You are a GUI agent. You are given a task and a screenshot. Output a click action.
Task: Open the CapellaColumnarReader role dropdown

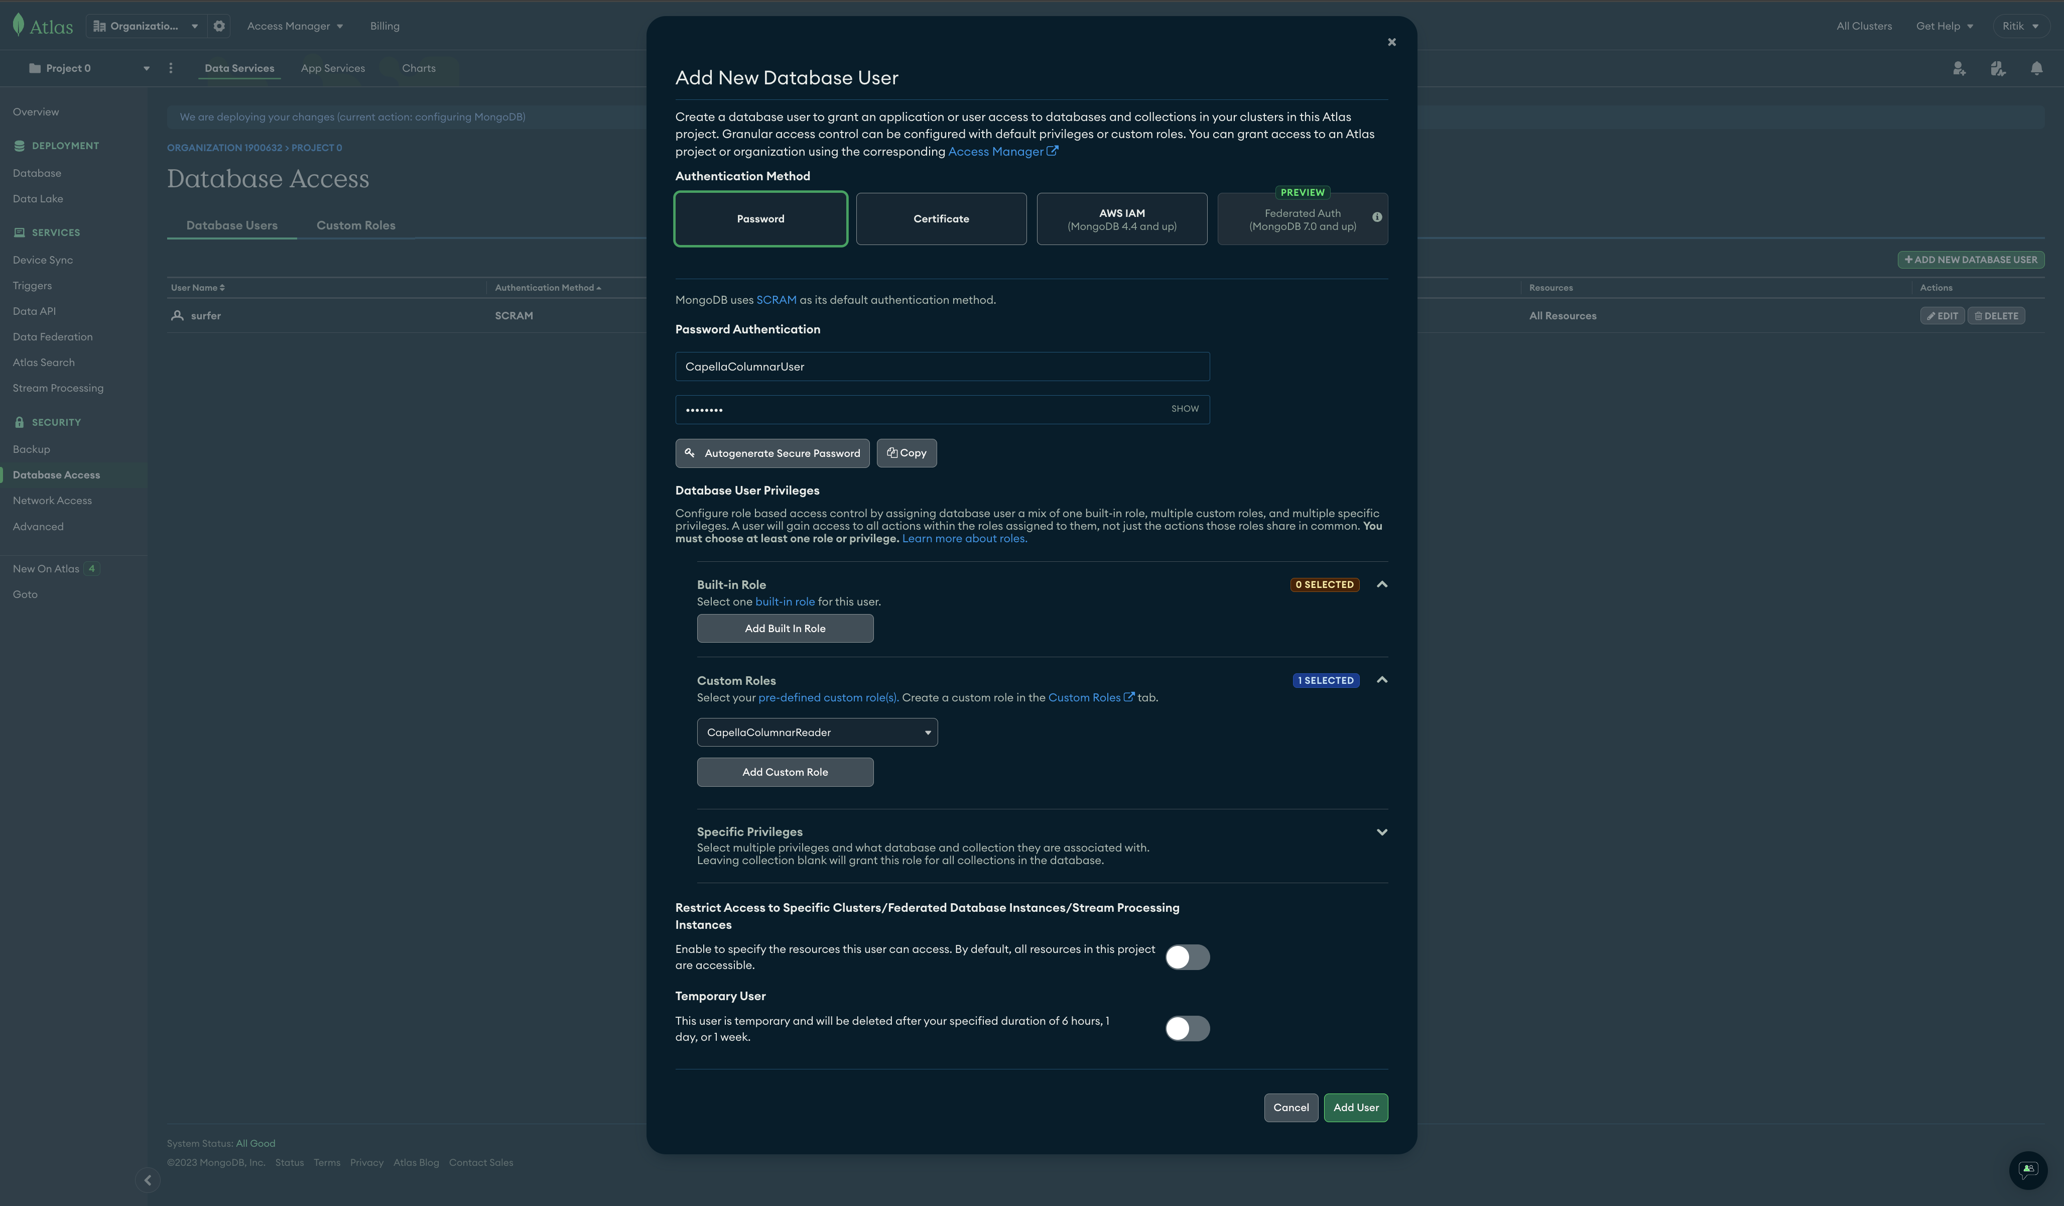click(816, 732)
